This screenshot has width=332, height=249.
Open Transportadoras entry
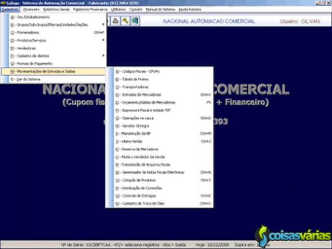(x=159, y=87)
